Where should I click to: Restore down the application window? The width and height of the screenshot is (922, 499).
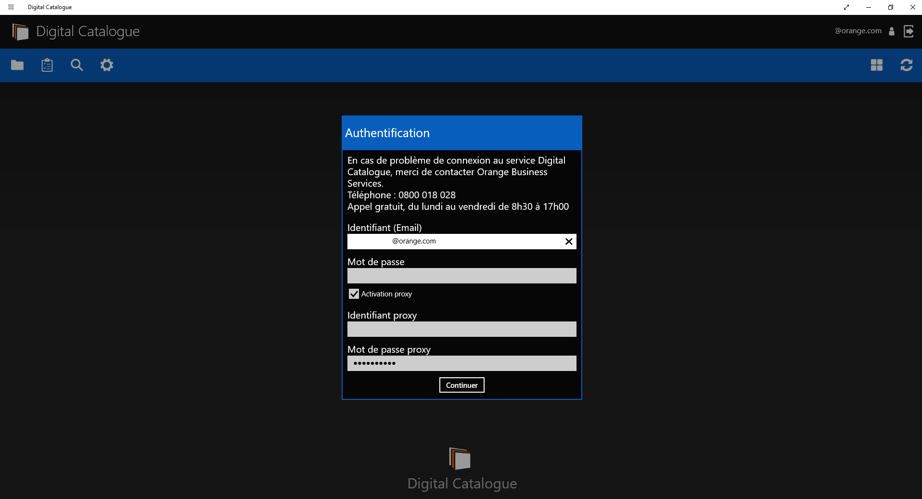891,7
